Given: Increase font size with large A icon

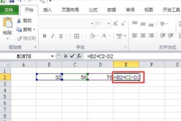Looking at the screenshot, I should [116, 24].
